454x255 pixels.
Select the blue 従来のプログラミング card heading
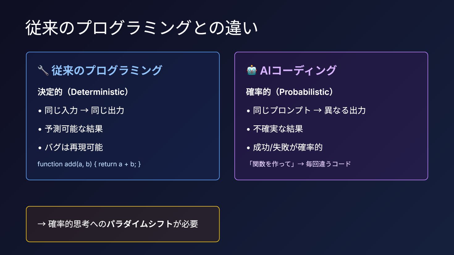107,71
